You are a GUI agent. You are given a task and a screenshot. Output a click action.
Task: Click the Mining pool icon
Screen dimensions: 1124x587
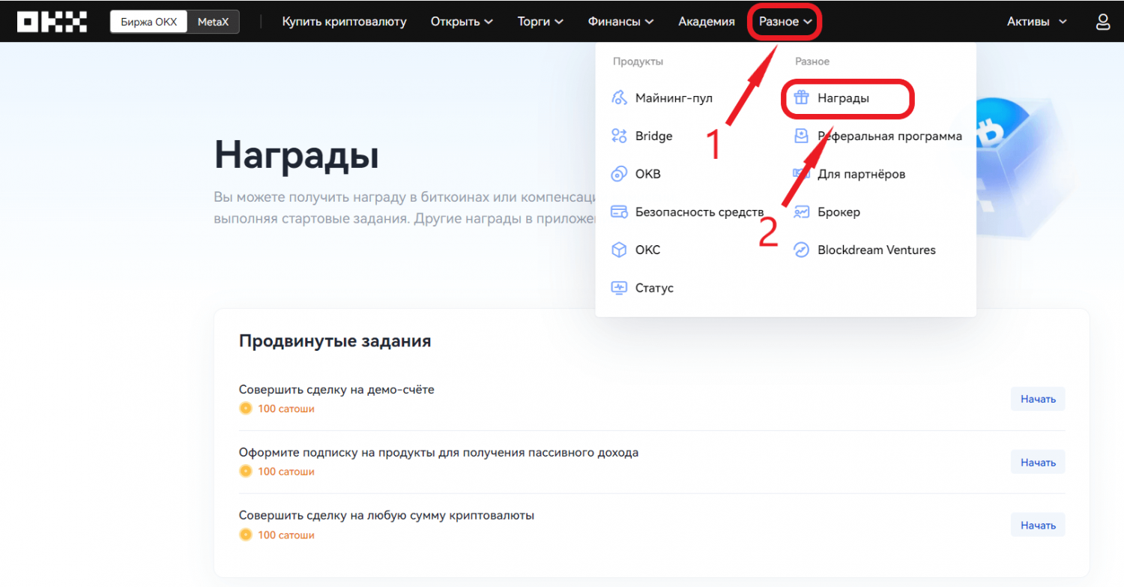click(619, 98)
